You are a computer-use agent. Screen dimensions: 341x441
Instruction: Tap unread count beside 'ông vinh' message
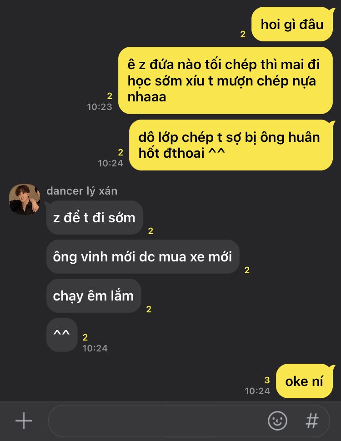pyautogui.click(x=247, y=270)
